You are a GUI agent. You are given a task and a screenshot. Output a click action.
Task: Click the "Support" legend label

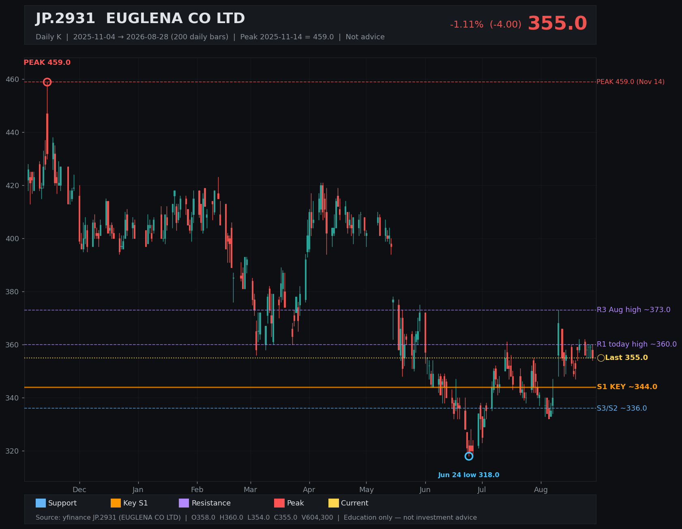tap(62, 503)
